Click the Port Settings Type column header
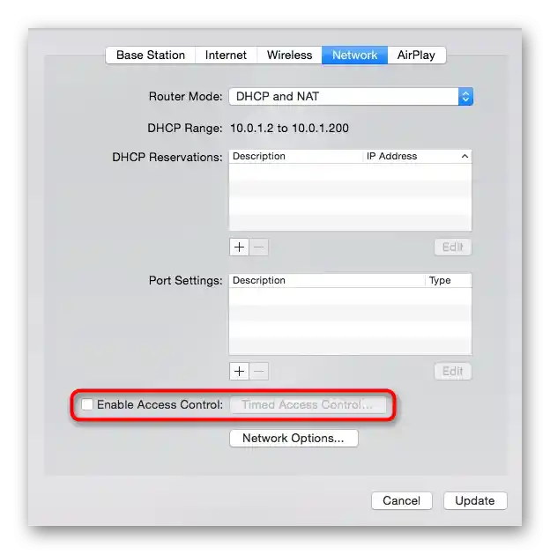The width and height of the screenshot is (550, 554). (x=449, y=280)
